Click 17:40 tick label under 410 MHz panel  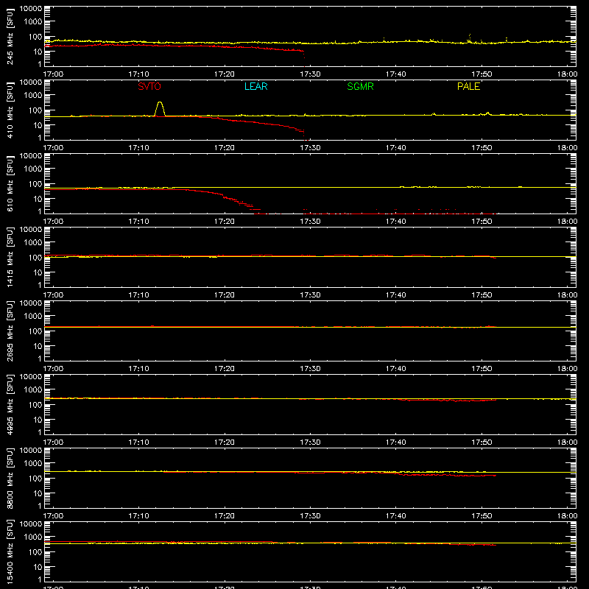coord(396,148)
